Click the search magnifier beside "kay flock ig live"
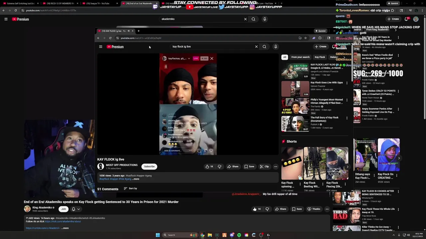 [x=264, y=47]
